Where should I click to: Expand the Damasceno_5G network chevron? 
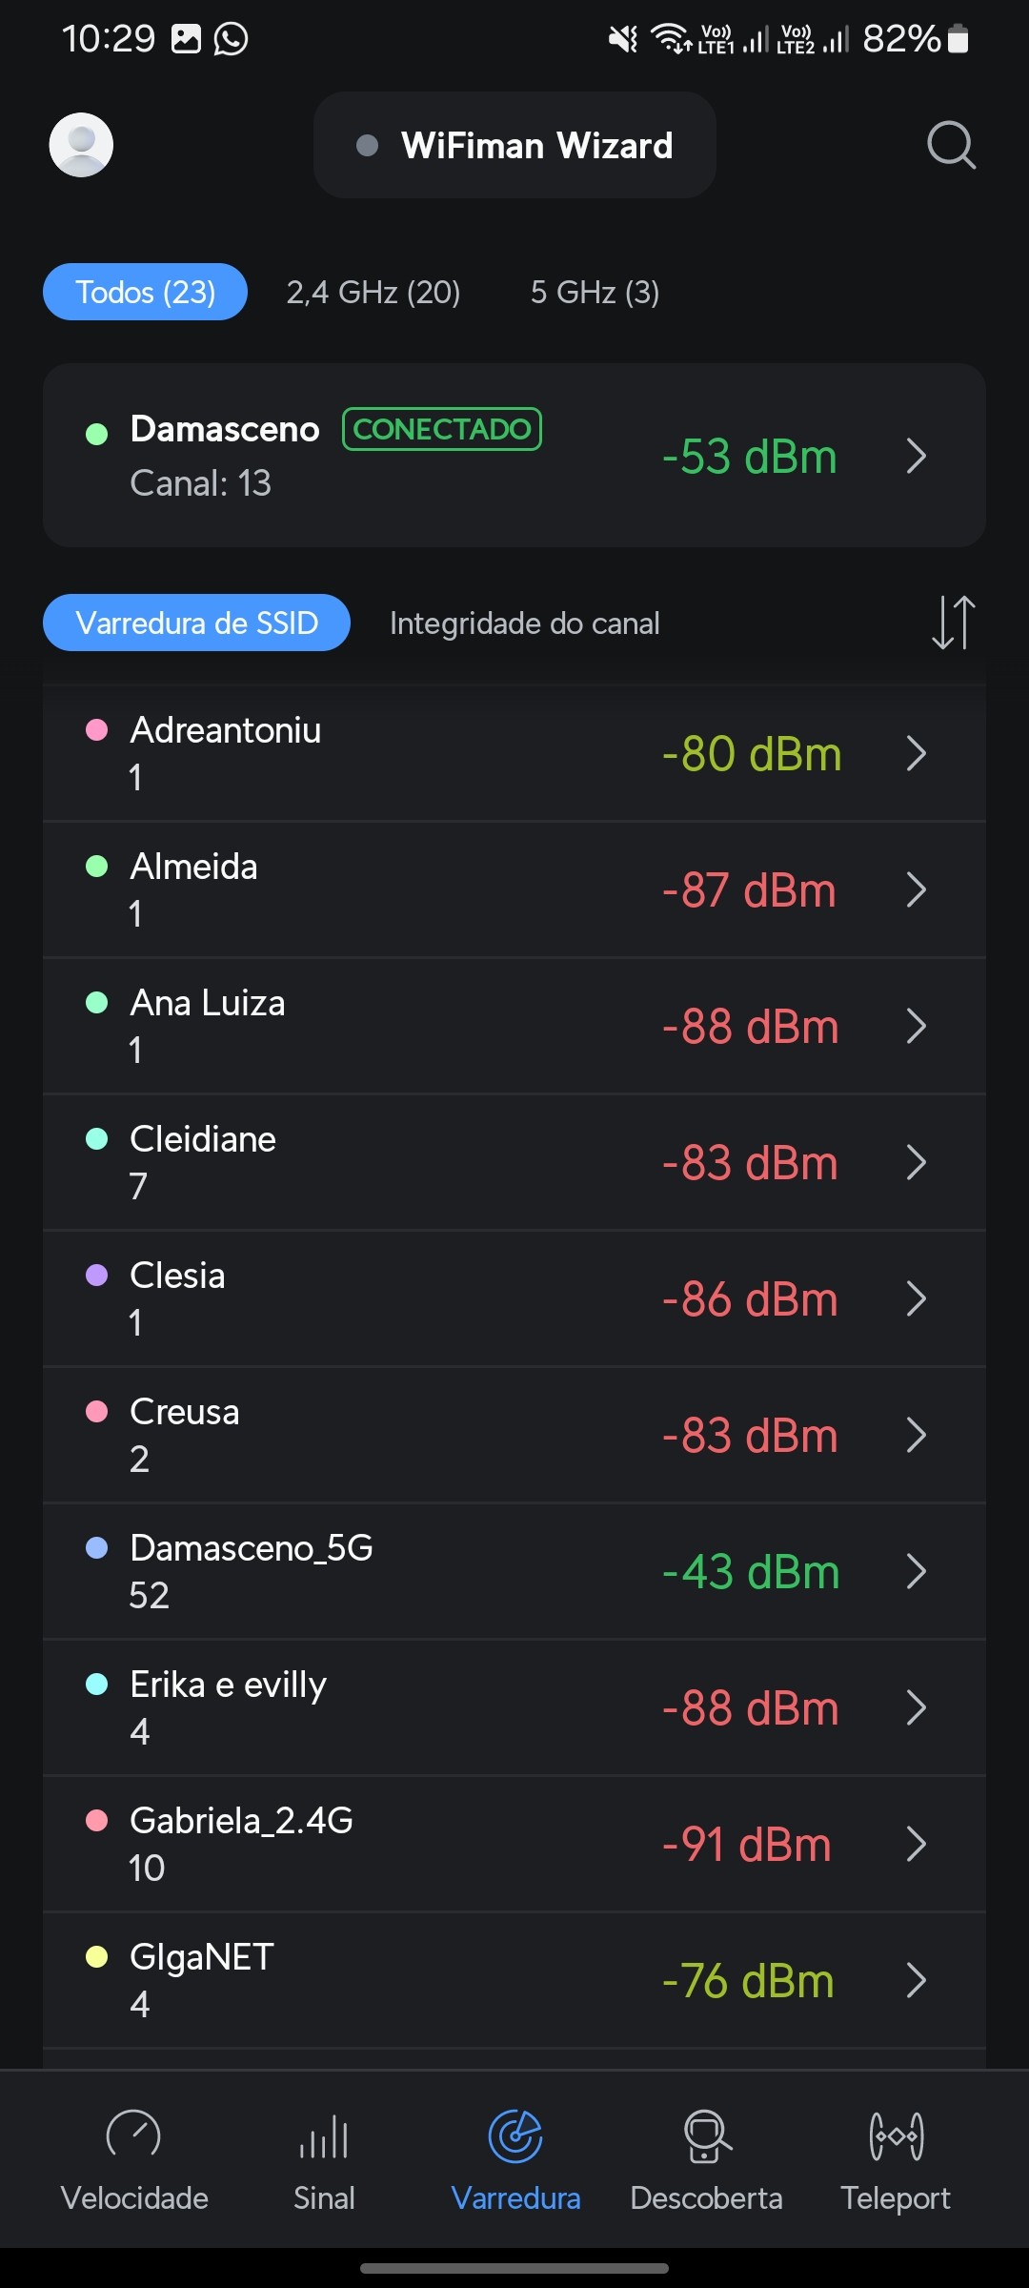click(x=917, y=1571)
